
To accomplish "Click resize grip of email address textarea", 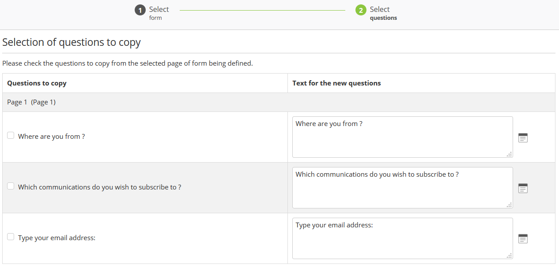I will [509, 256].
